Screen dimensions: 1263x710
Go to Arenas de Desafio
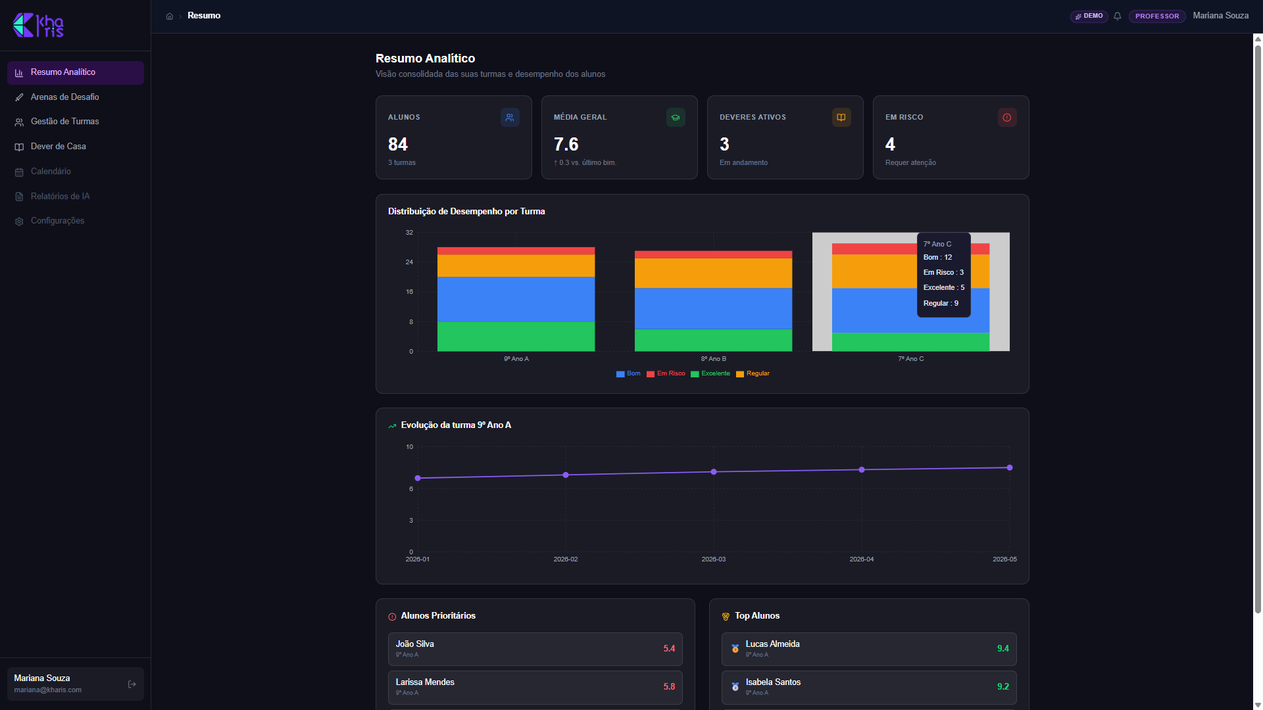[76, 97]
